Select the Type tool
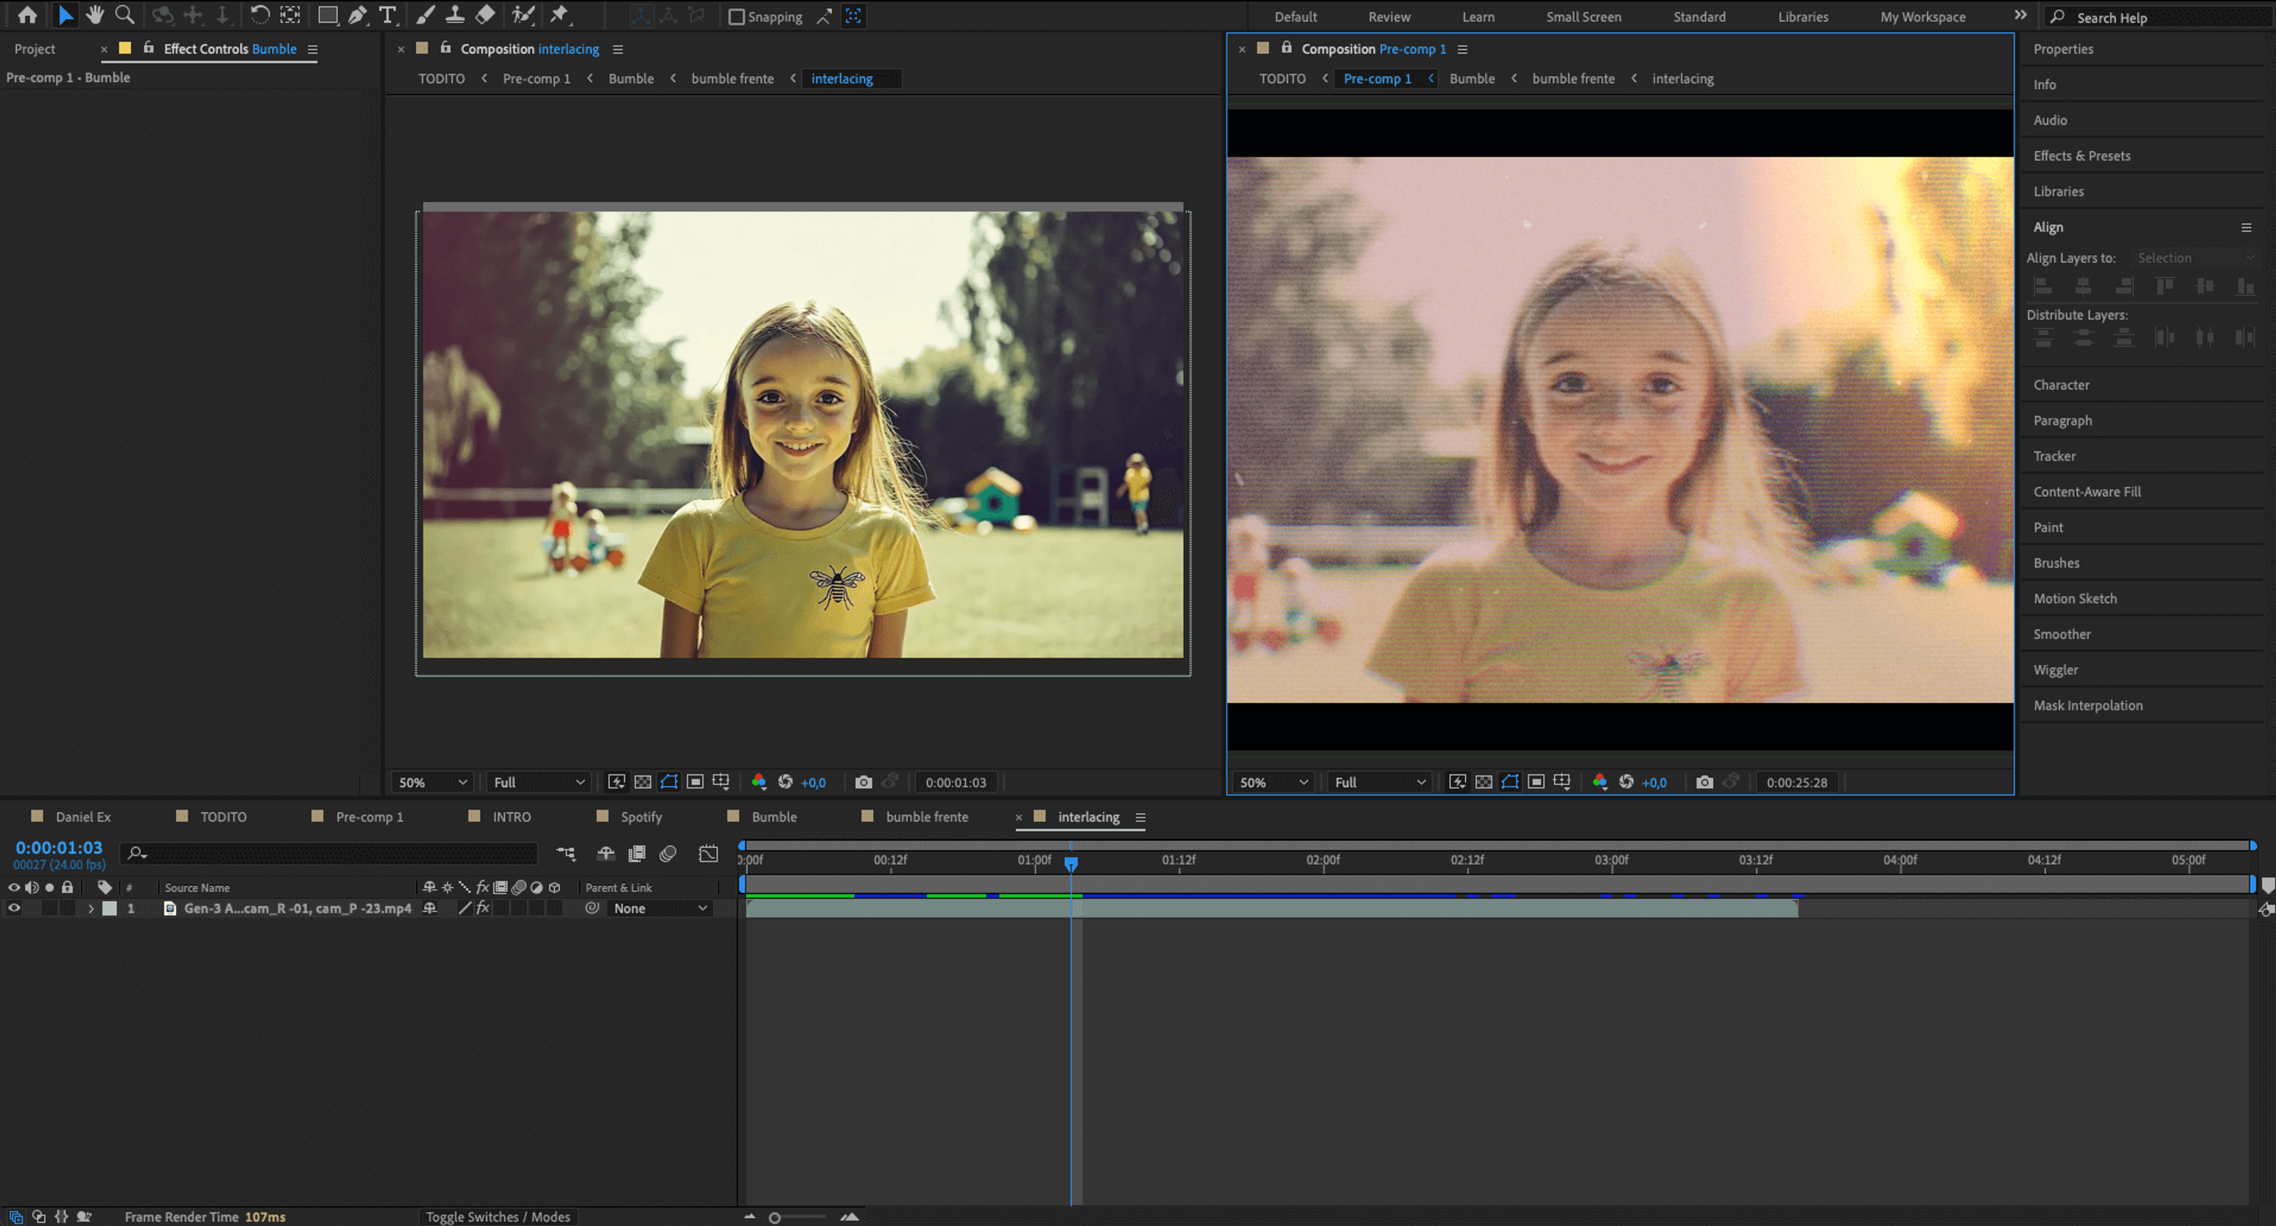This screenshot has width=2276, height=1226. tap(387, 15)
